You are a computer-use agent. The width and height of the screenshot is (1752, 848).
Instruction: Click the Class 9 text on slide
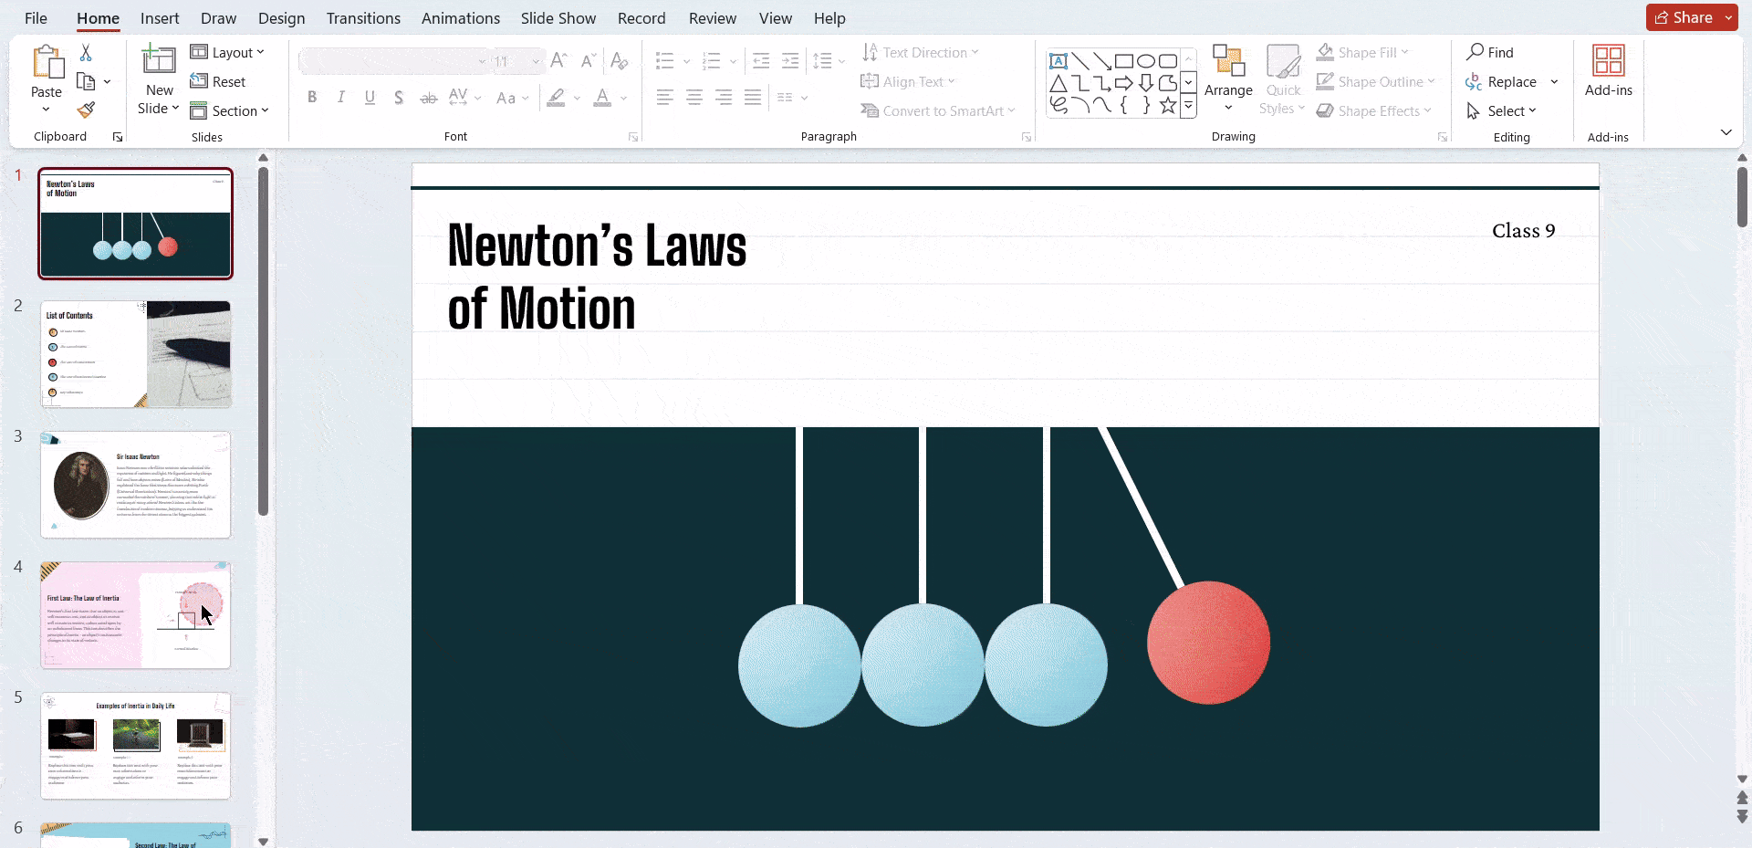tap(1523, 231)
